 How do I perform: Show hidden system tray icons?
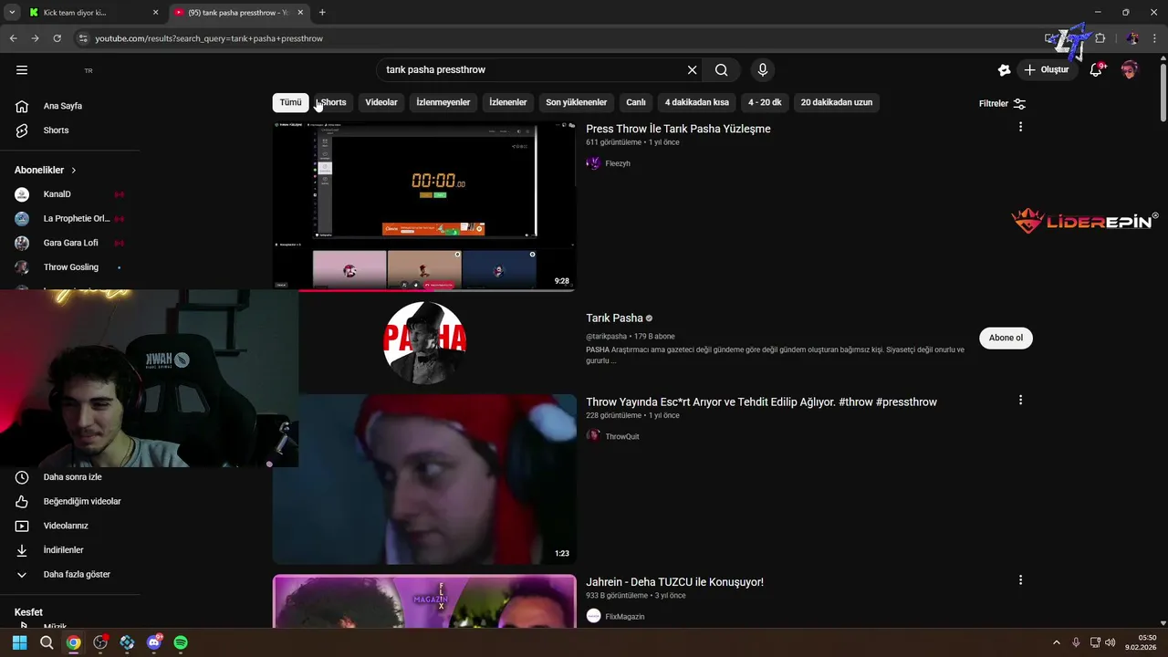click(x=1057, y=642)
